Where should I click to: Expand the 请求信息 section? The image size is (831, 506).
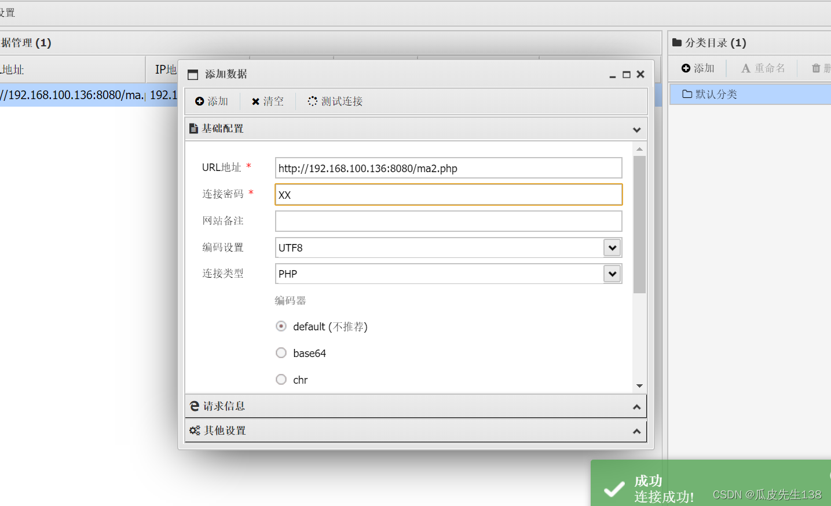click(636, 406)
